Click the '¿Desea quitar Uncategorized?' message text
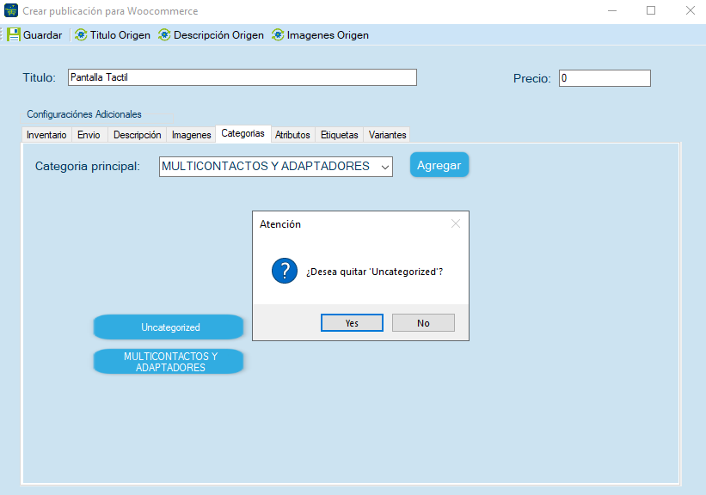Viewport: 706px width, 495px height. [374, 272]
